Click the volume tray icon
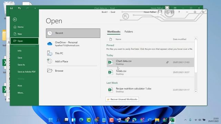 tap(200, 120)
